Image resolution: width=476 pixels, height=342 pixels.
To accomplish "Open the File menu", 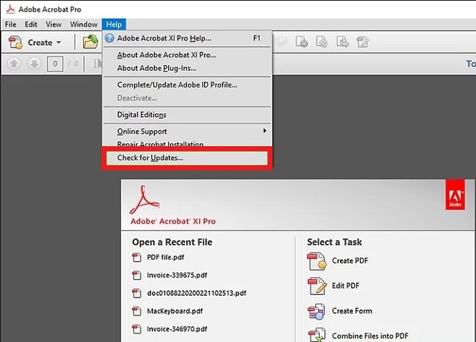I will point(11,24).
